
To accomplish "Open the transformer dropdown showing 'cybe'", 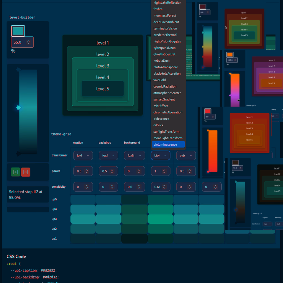I will coord(186,156).
